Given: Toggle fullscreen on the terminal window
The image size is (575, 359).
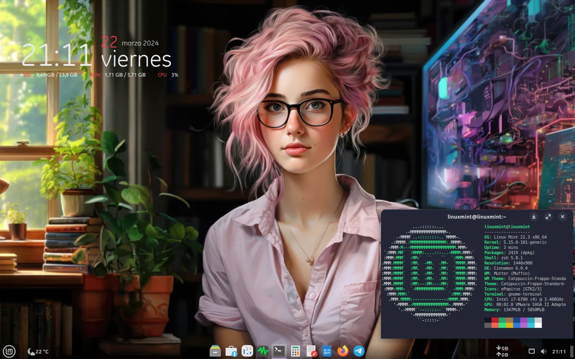Looking at the screenshot, I should pos(548,216).
